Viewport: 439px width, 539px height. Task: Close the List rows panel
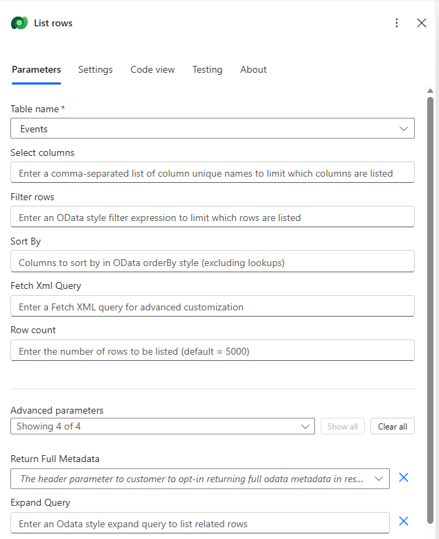[421, 23]
